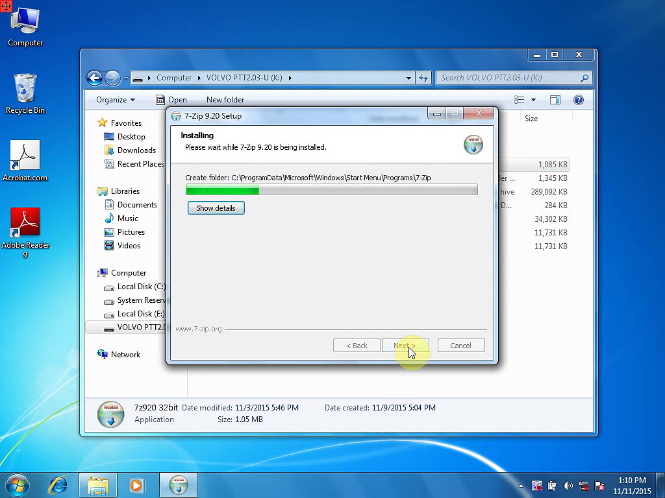Screen dimensions: 665x498
Task: Click the 7-Zip Setup title bar icon
Action: click(x=176, y=116)
